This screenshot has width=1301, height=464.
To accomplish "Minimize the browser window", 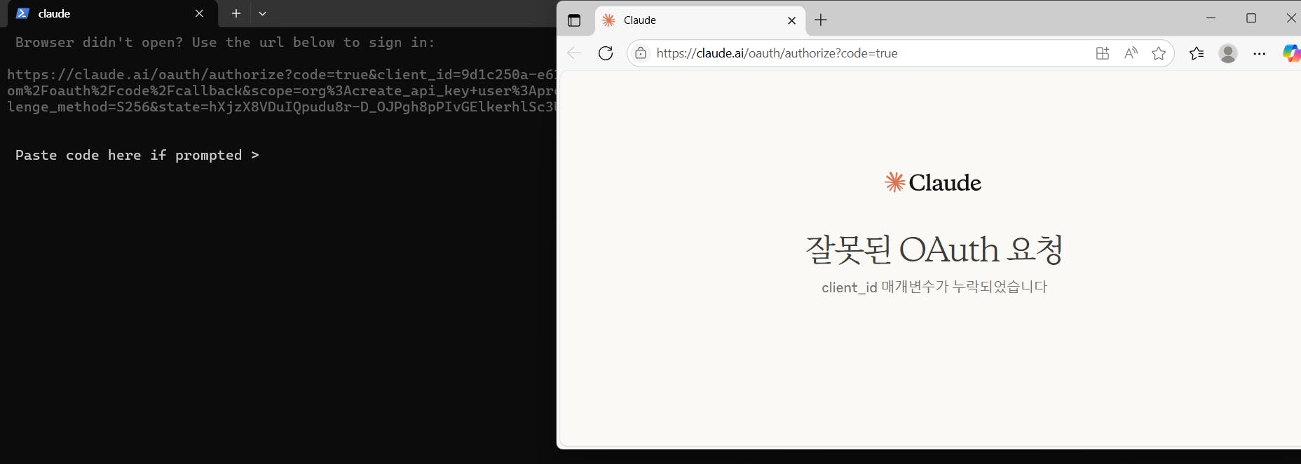I will [x=1211, y=18].
